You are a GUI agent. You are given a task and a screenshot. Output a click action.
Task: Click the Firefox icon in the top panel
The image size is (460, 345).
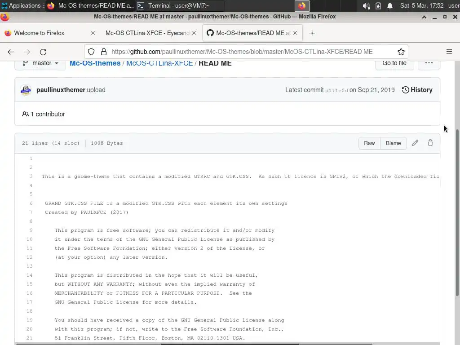tap(302, 6)
